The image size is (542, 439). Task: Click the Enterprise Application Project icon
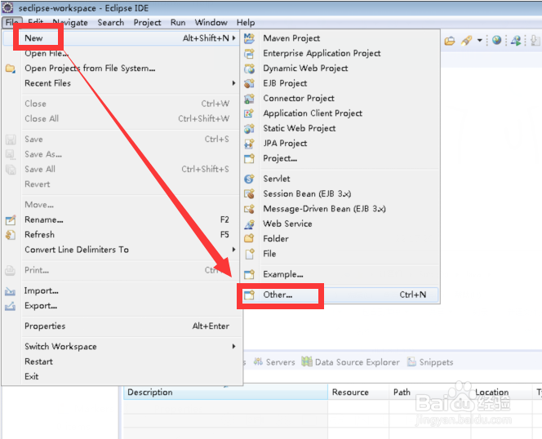[x=249, y=53]
